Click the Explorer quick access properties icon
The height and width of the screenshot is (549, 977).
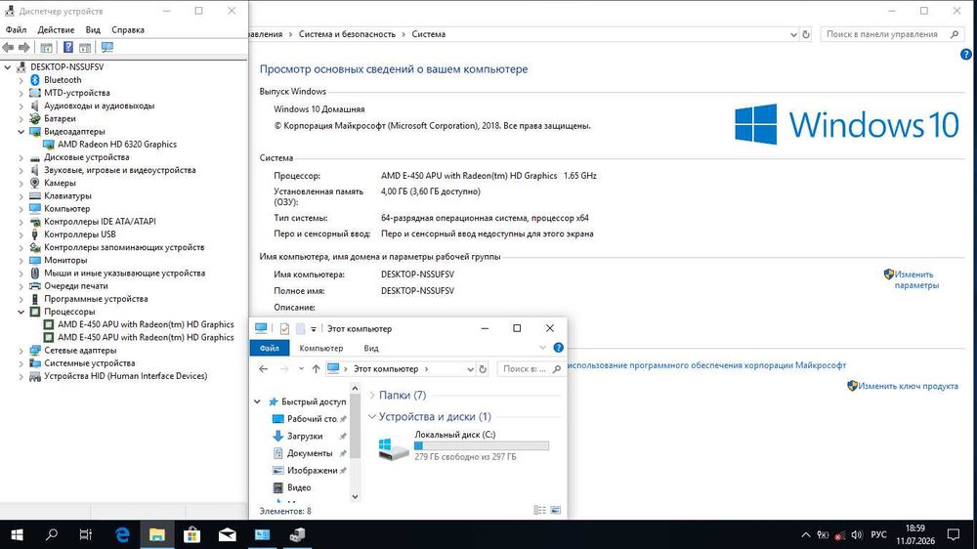click(x=284, y=328)
